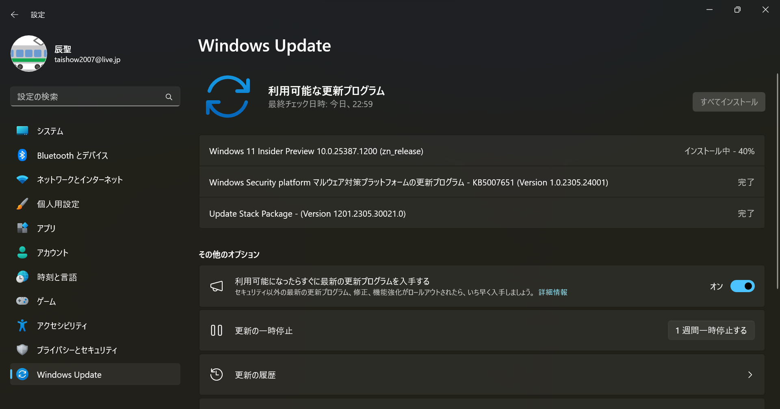Close the Settings window

[765, 10]
